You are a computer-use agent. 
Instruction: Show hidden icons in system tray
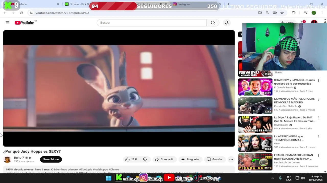coord(273,178)
